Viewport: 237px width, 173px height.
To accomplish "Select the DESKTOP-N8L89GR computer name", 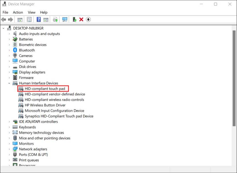I will point(28,28).
